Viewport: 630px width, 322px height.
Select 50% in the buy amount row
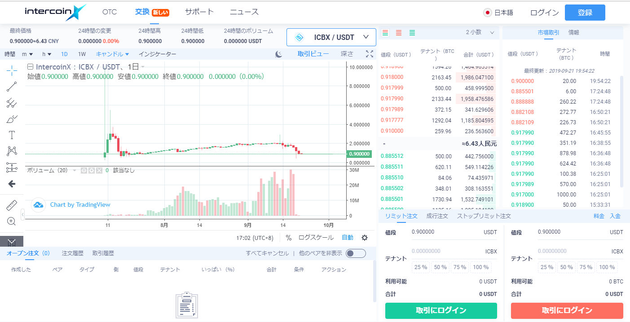click(440, 267)
